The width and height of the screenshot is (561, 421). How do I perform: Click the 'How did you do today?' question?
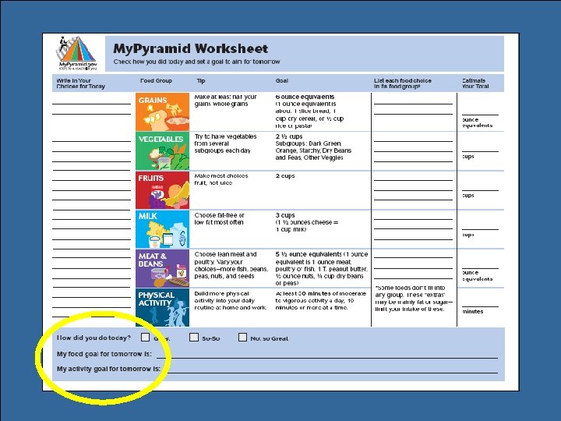93,338
